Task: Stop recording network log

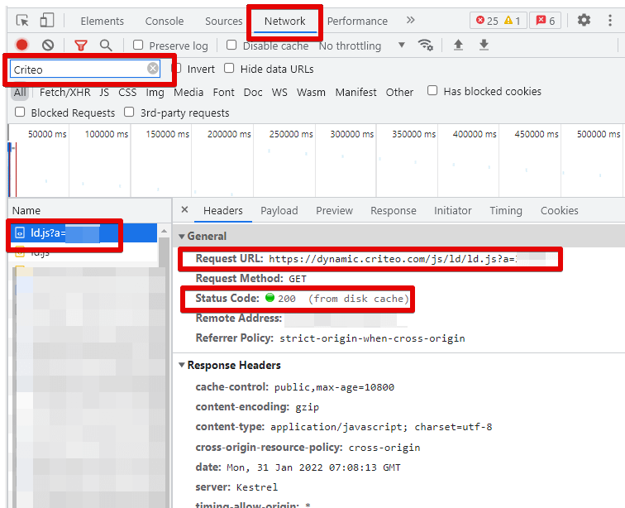Action: 22,46
